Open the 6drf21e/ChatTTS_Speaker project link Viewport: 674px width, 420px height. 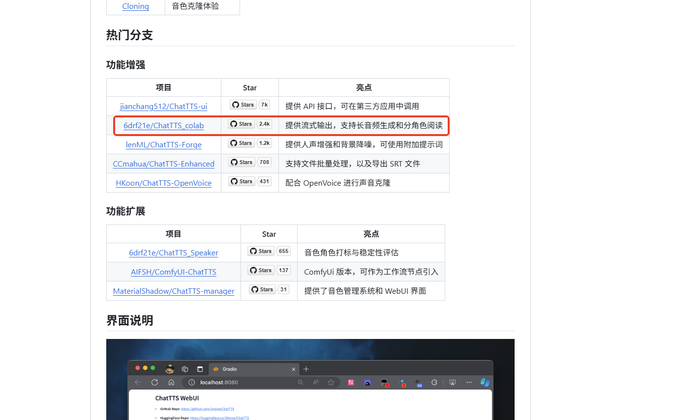tap(174, 252)
